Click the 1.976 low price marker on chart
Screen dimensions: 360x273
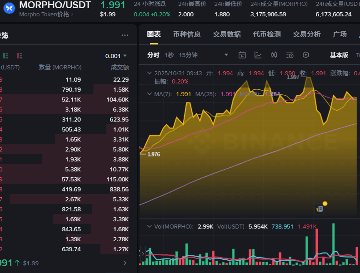(154, 154)
